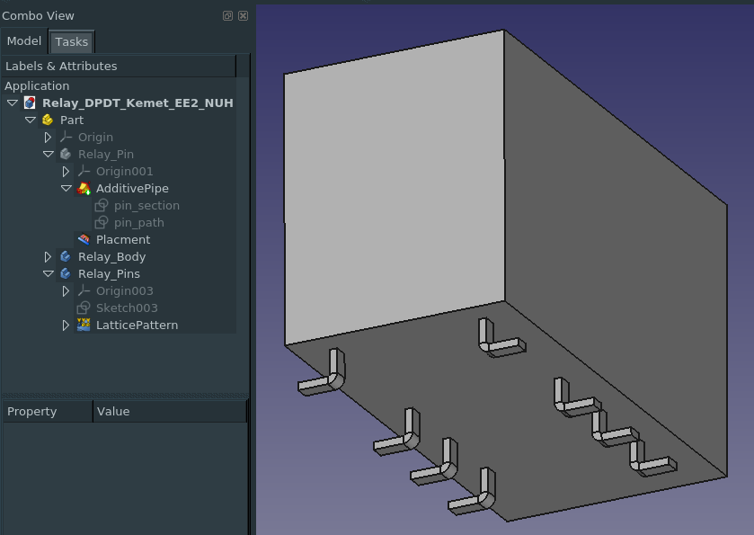
Task: Click the Property column header
Action: coord(47,412)
